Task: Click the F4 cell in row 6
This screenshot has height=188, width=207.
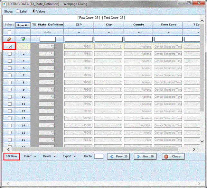Action: 47,68
